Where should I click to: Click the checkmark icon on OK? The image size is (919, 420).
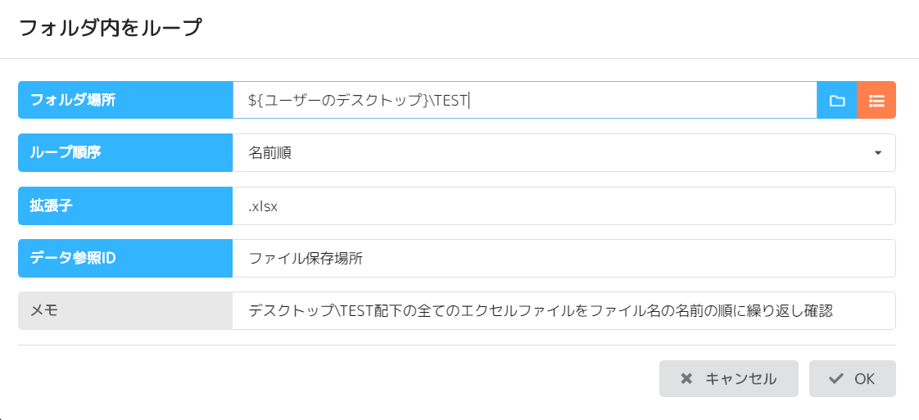836,379
